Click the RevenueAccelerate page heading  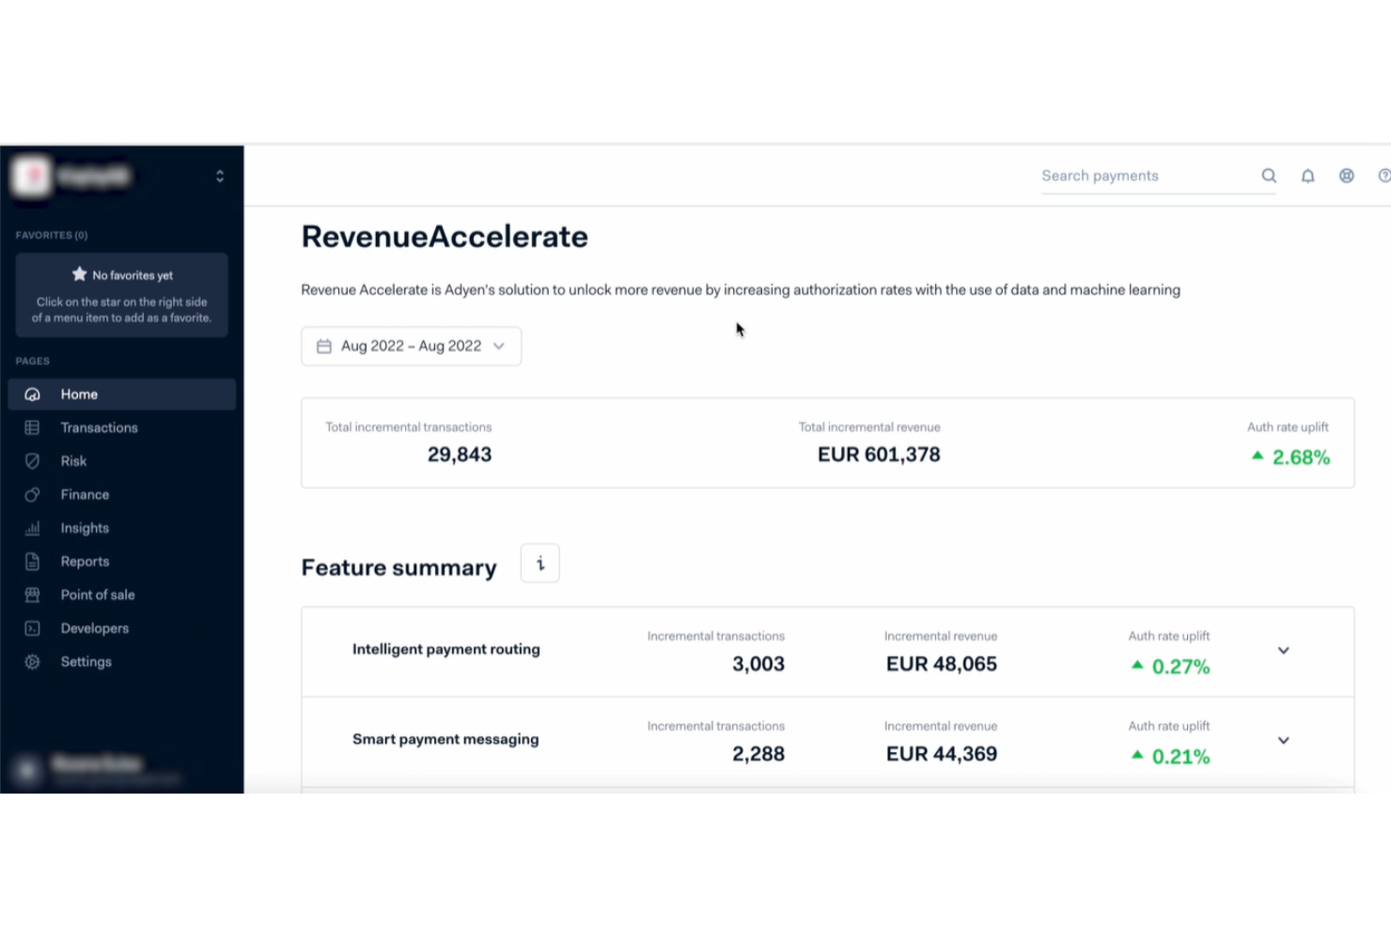[445, 236]
